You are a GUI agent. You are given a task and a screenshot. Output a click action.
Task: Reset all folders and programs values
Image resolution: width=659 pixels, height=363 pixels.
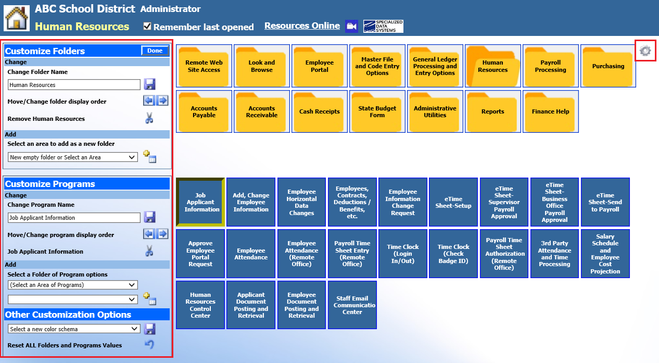149,345
